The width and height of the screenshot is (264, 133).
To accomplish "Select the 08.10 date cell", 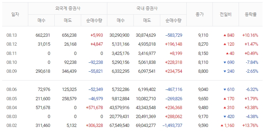I will point(11,62).
